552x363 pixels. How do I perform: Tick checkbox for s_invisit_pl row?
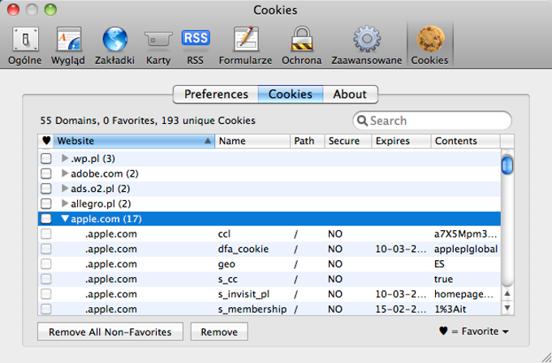[x=45, y=294]
